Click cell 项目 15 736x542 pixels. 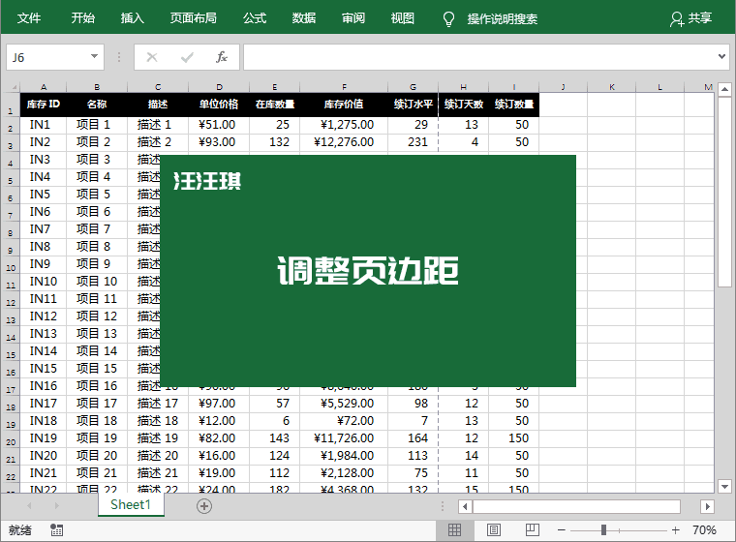(97, 369)
